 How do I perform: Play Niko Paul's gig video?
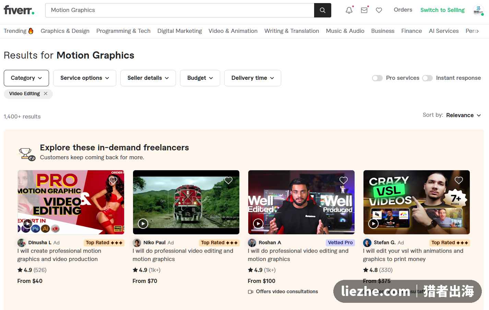143,224
